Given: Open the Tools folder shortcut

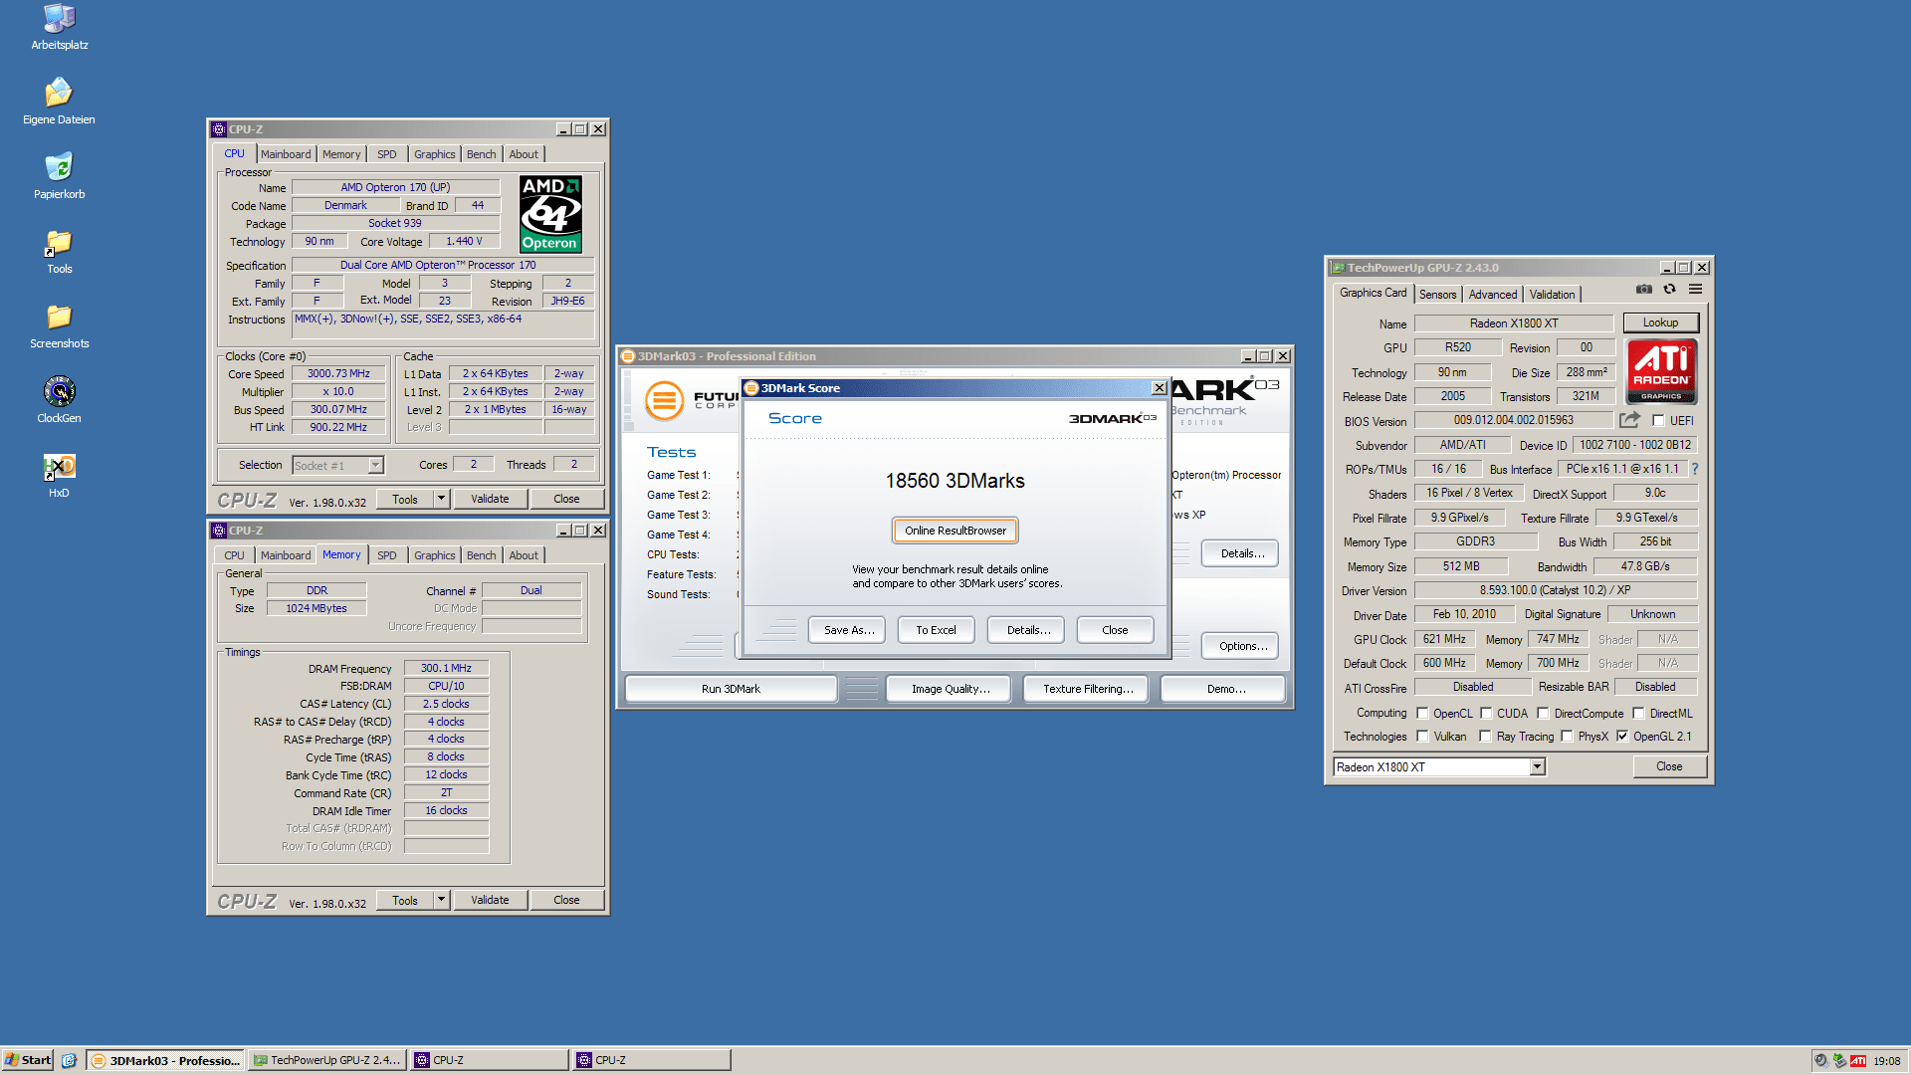Looking at the screenshot, I should [x=59, y=251].
